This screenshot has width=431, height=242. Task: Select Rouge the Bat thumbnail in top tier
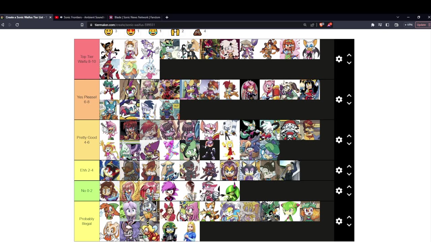click(310, 49)
